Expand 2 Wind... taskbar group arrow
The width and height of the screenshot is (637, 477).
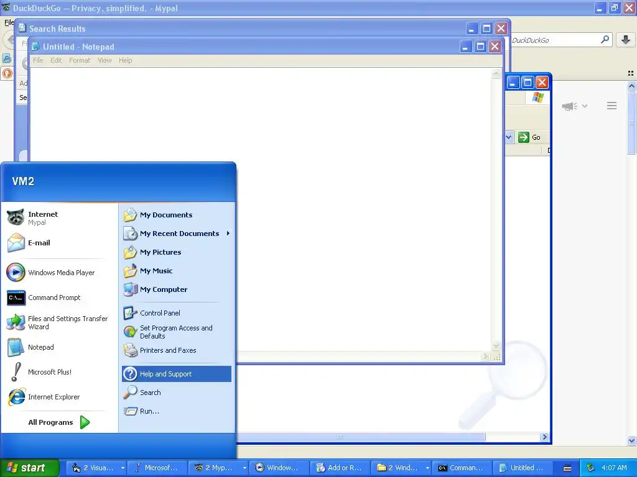(427, 468)
